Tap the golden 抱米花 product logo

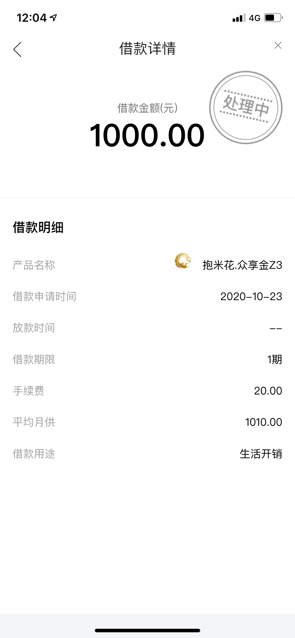183,261
